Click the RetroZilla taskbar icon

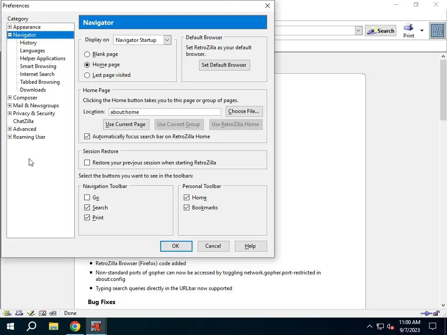96,326
